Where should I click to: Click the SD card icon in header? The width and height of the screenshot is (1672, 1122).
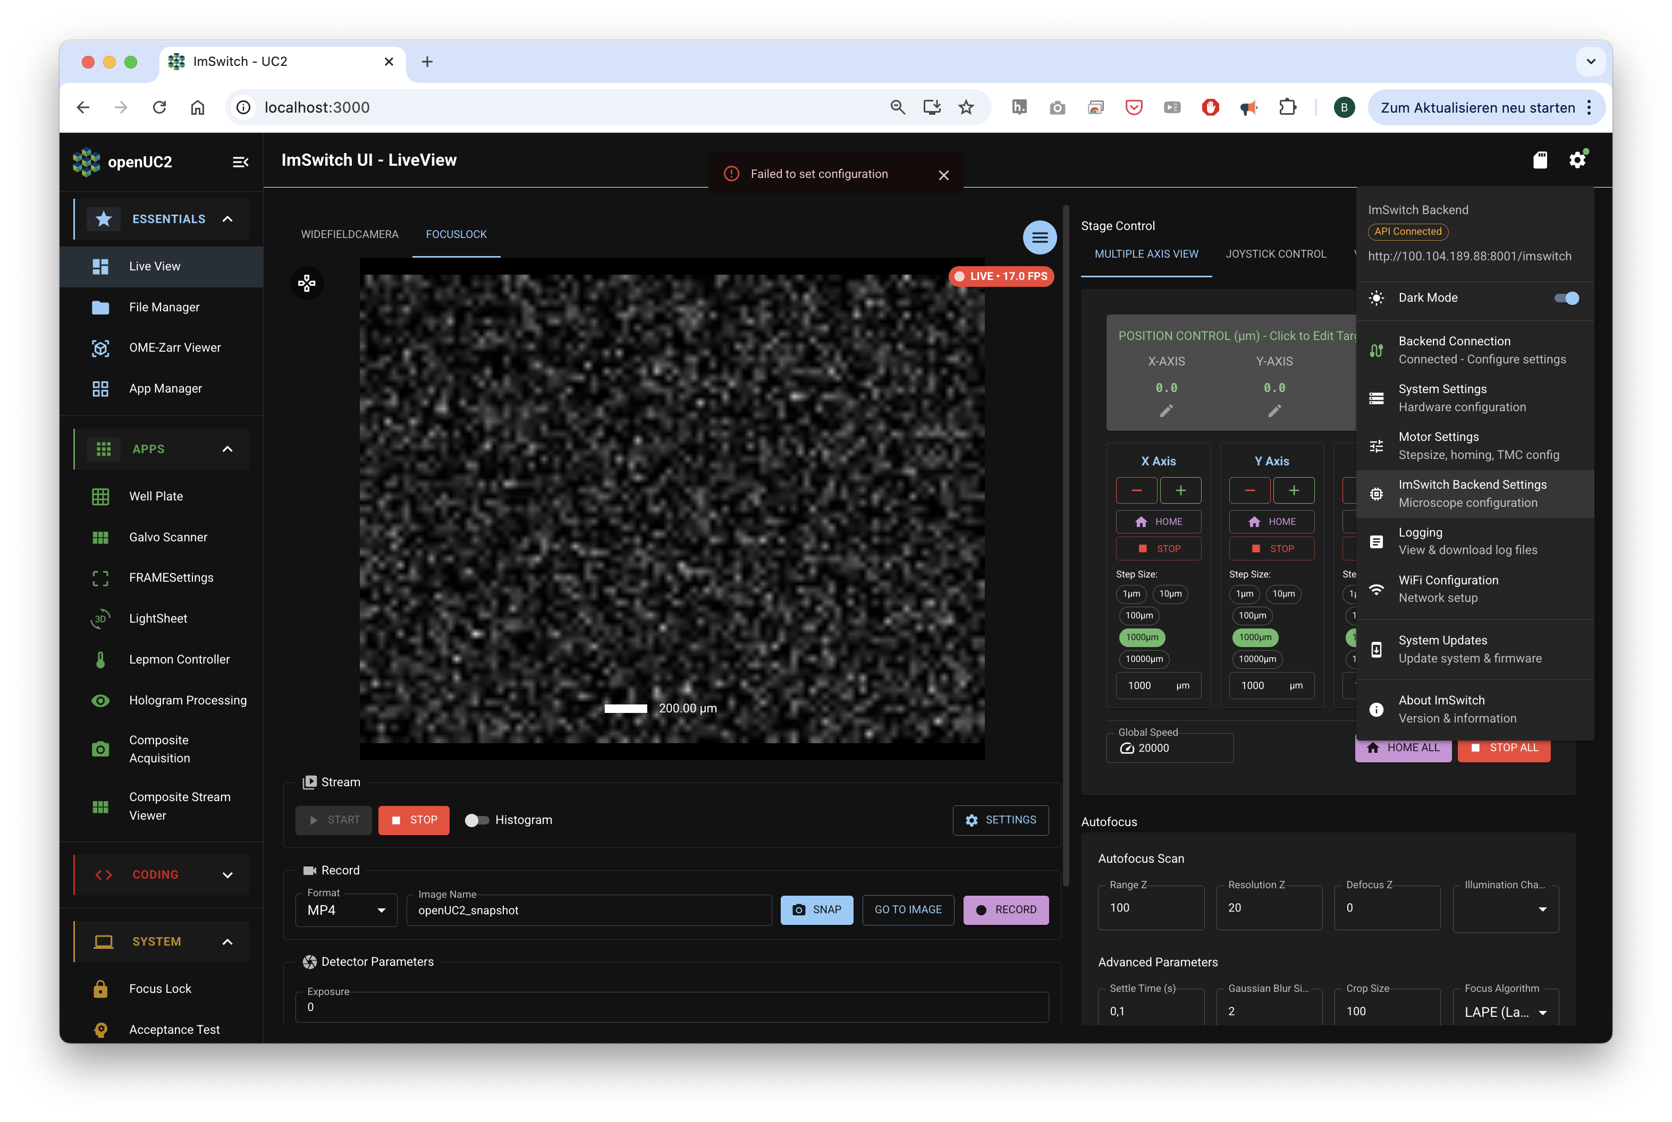[x=1540, y=160]
